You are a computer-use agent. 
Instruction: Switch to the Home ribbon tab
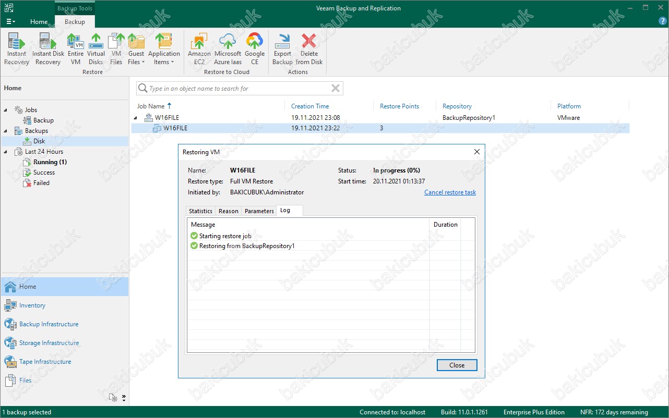pyautogui.click(x=39, y=22)
